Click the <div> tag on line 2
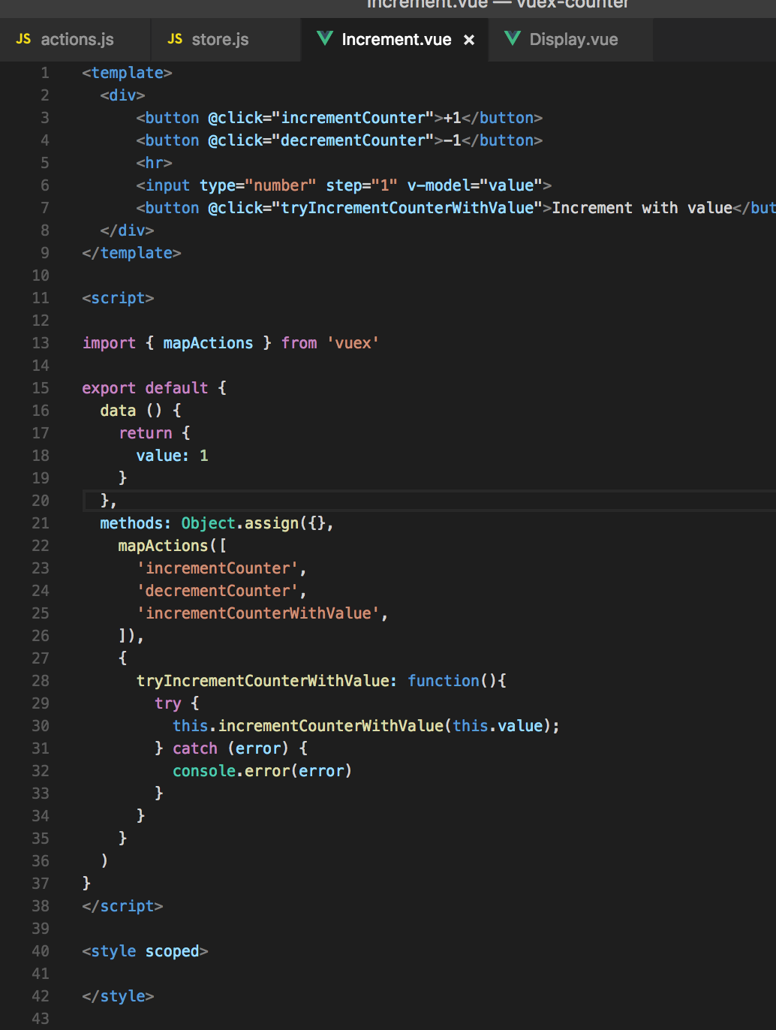This screenshot has height=1030, width=776. click(123, 95)
